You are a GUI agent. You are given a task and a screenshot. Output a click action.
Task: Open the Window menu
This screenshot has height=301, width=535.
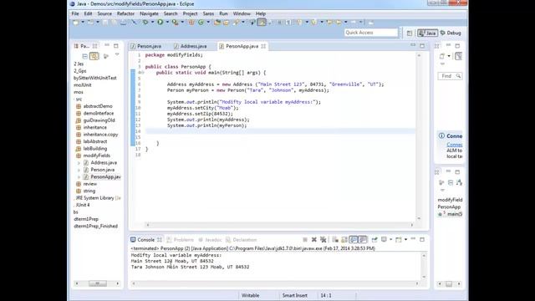pos(242,13)
